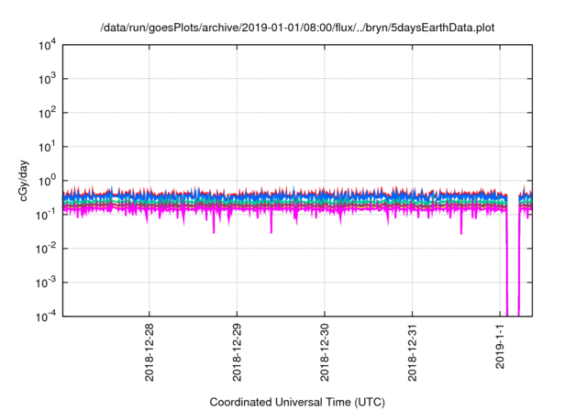Click the 2018-12-31 date tick label
587x411 pixels.
[x=412, y=352]
